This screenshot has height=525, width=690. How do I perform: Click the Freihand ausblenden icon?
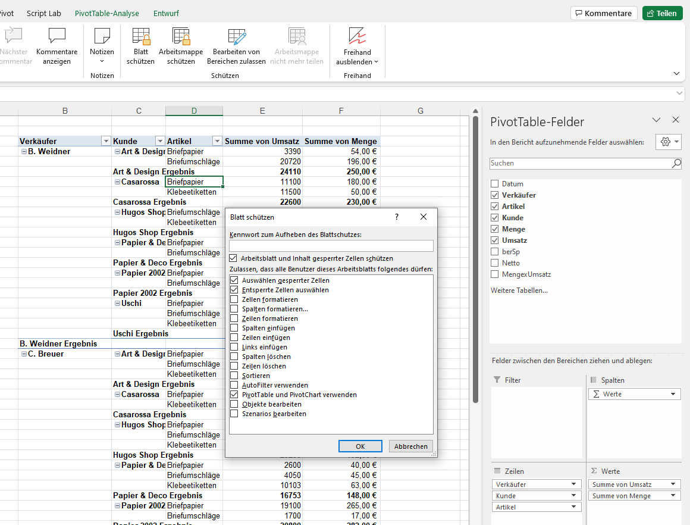357,46
